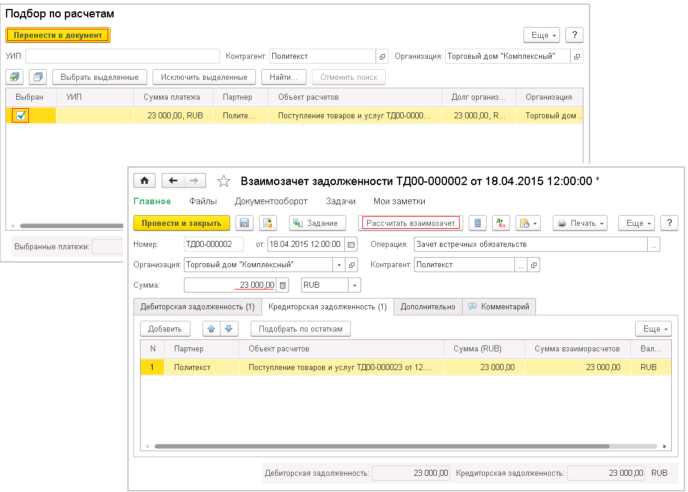Click Перенести в документ button
The width and height of the screenshot is (688, 492).
click(x=58, y=35)
